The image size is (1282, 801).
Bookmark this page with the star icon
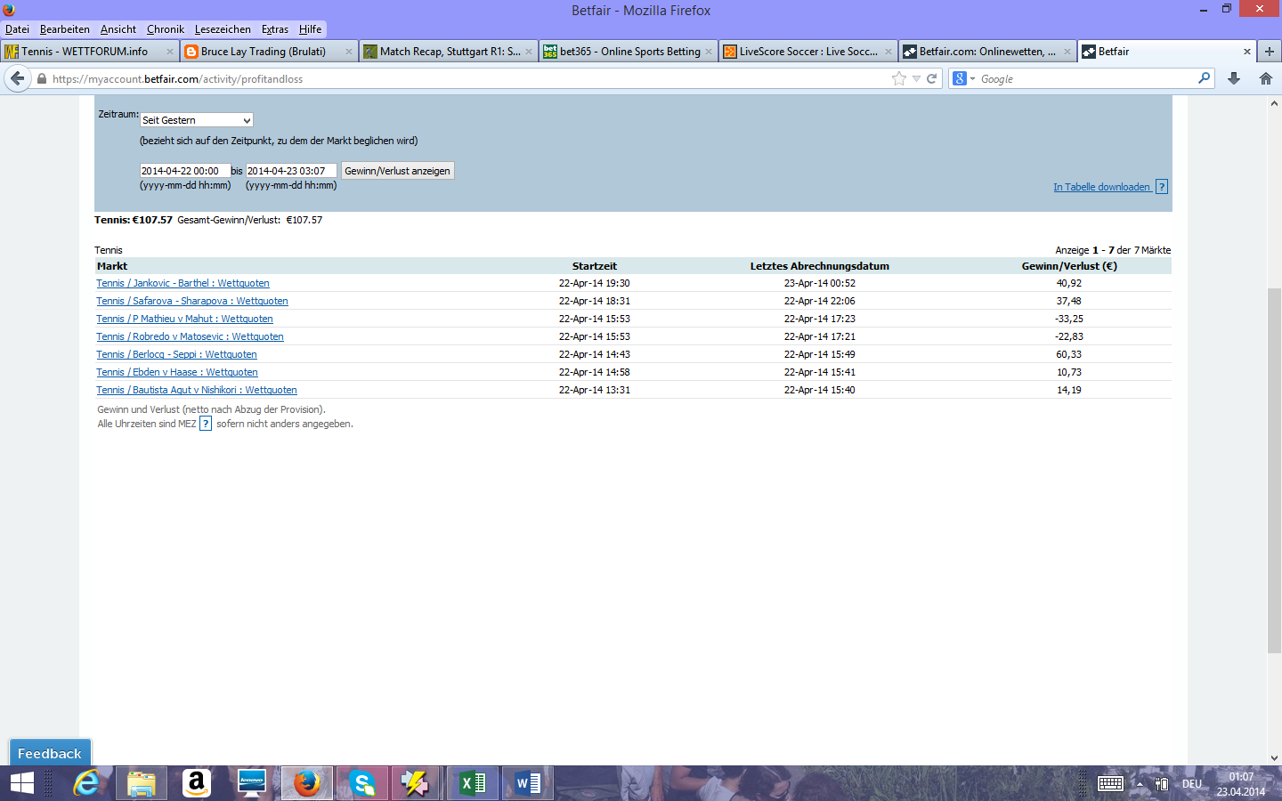[899, 78]
